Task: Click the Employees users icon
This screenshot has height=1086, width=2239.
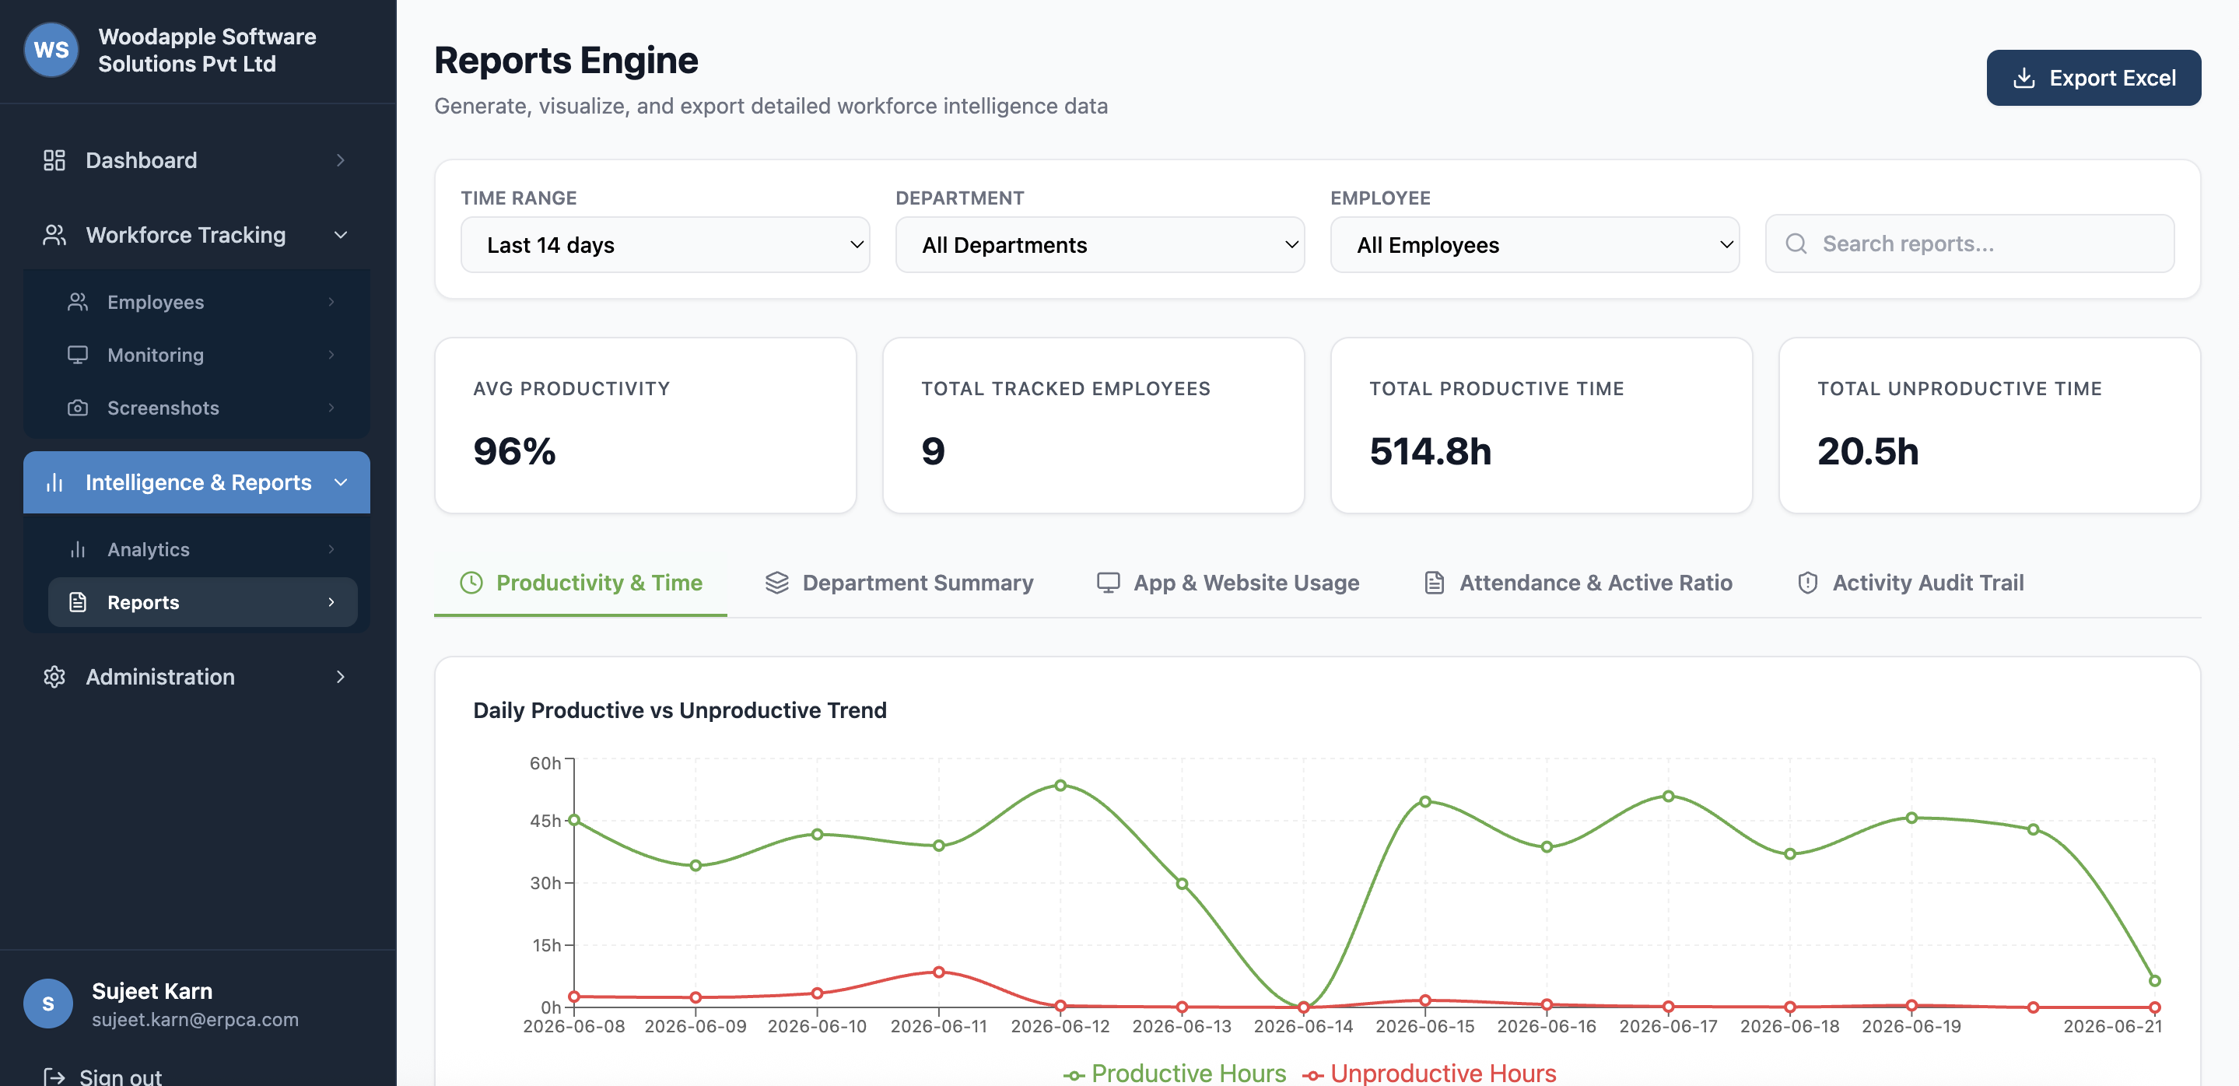Action: (77, 302)
